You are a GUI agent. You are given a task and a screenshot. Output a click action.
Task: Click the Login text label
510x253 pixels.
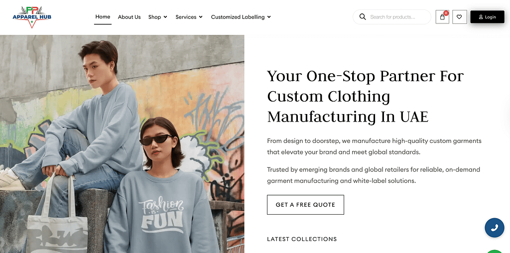[491, 17]
